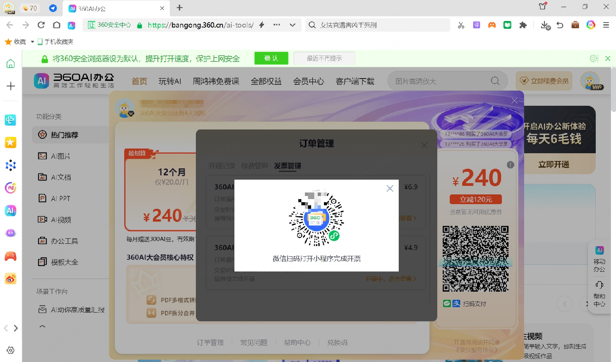Open the game controller extension icon
The image size is (616, 362).
tap(492, 25)
